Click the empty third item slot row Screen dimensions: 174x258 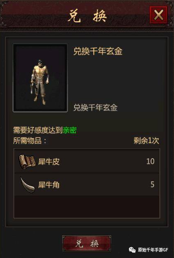[87, 207]
